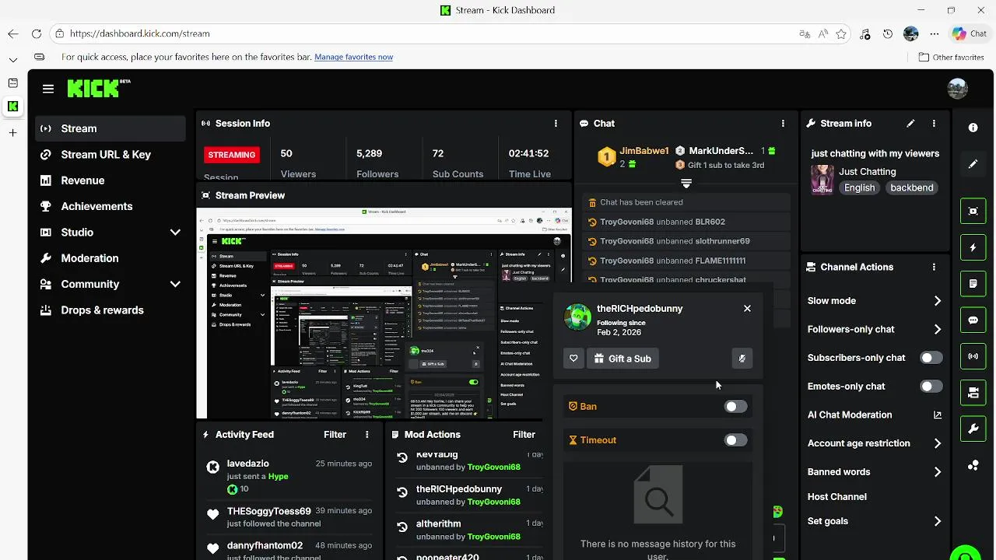This screenshot has width=996, height=560.
Task: Click the Gift a Sub button
Action: (622, 359)
